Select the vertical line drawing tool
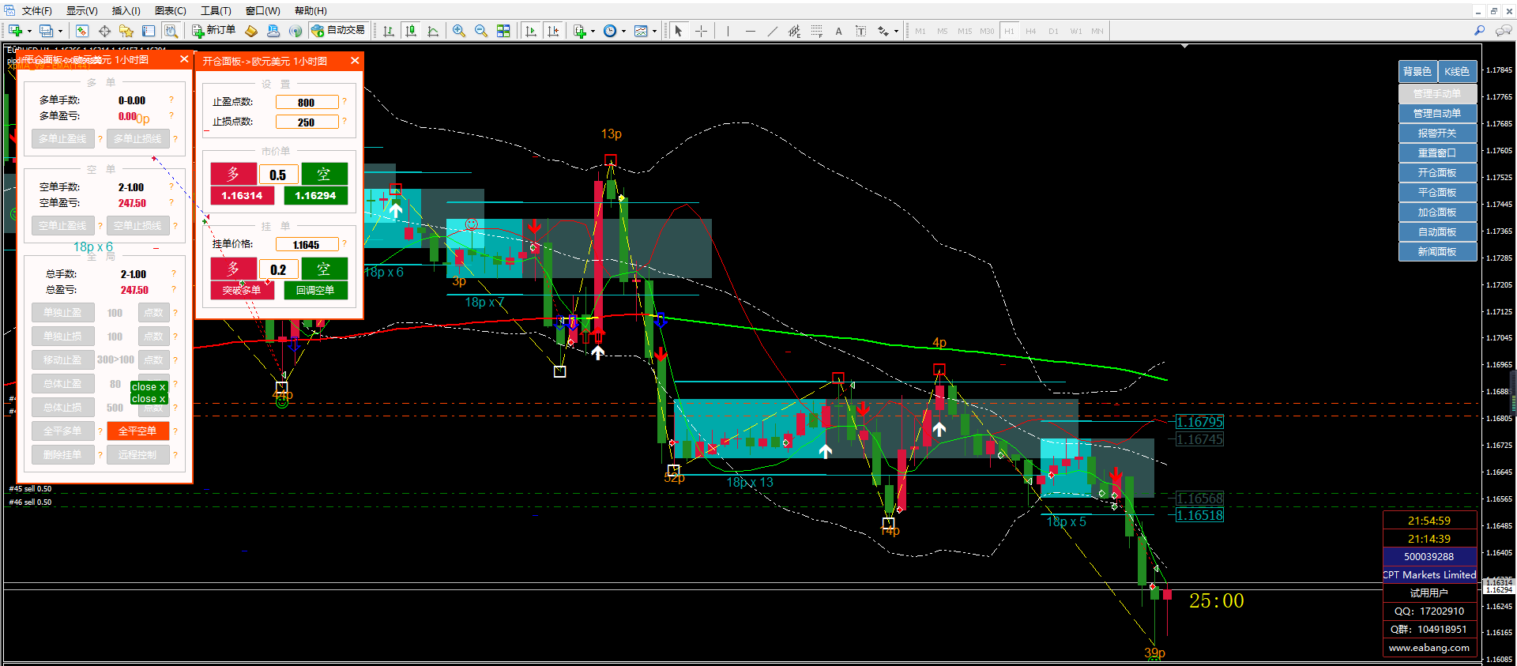 728,31
